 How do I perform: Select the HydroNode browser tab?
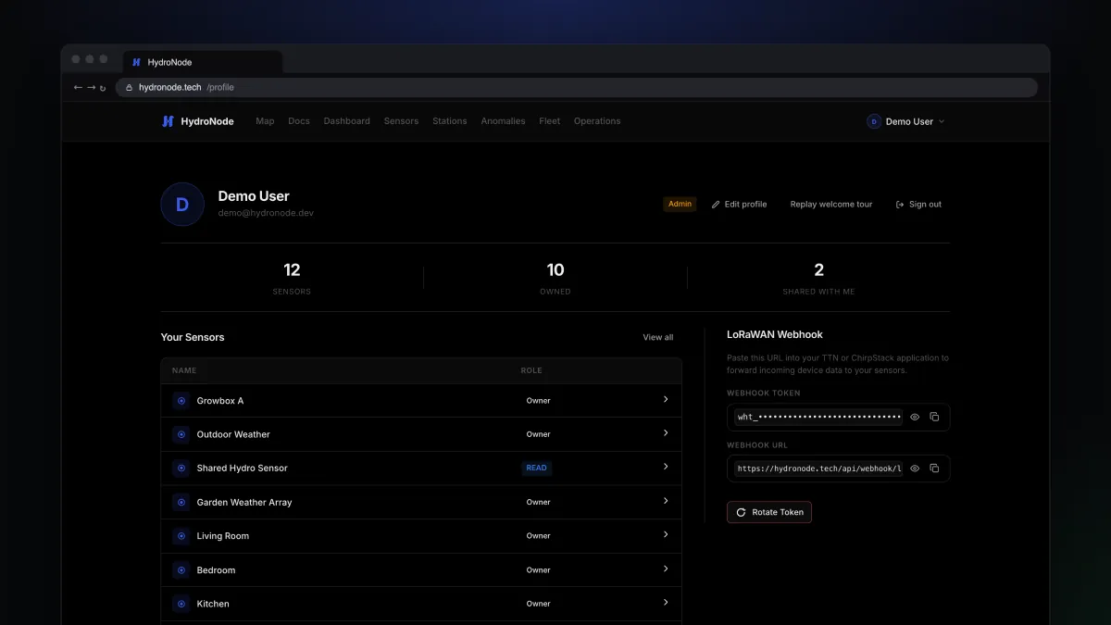(203, 62)
